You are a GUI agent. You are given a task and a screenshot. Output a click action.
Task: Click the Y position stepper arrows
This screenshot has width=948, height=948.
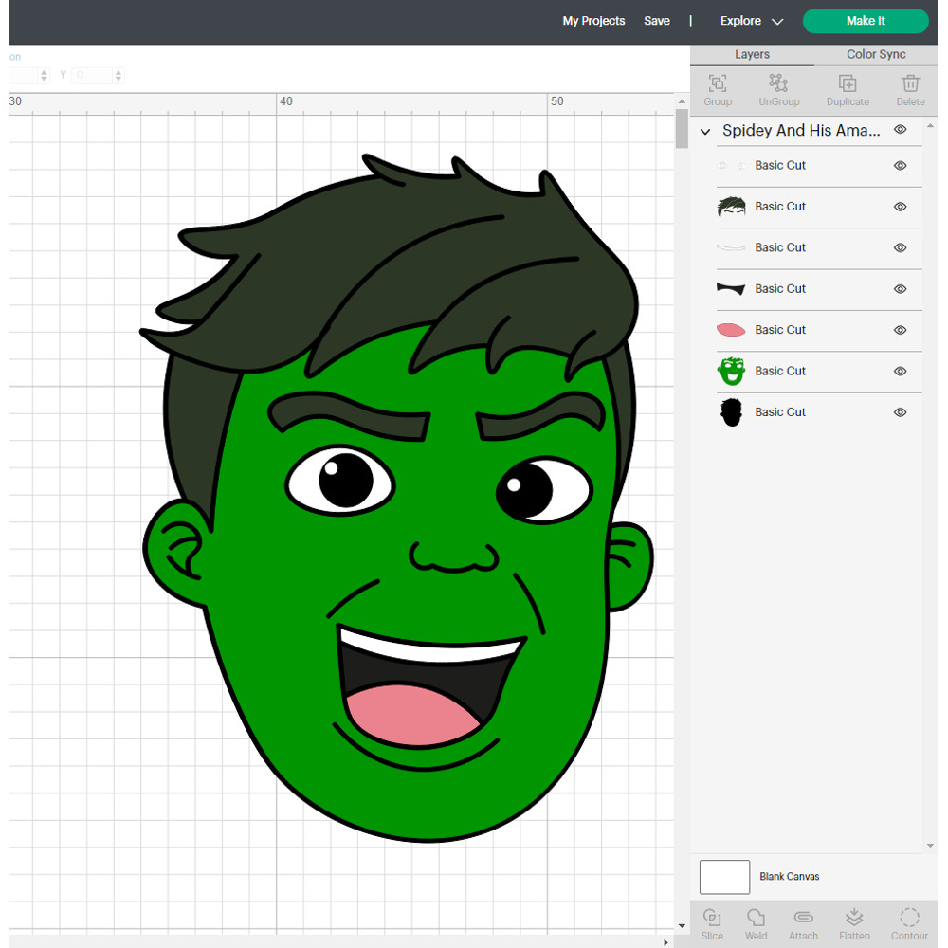118,75
